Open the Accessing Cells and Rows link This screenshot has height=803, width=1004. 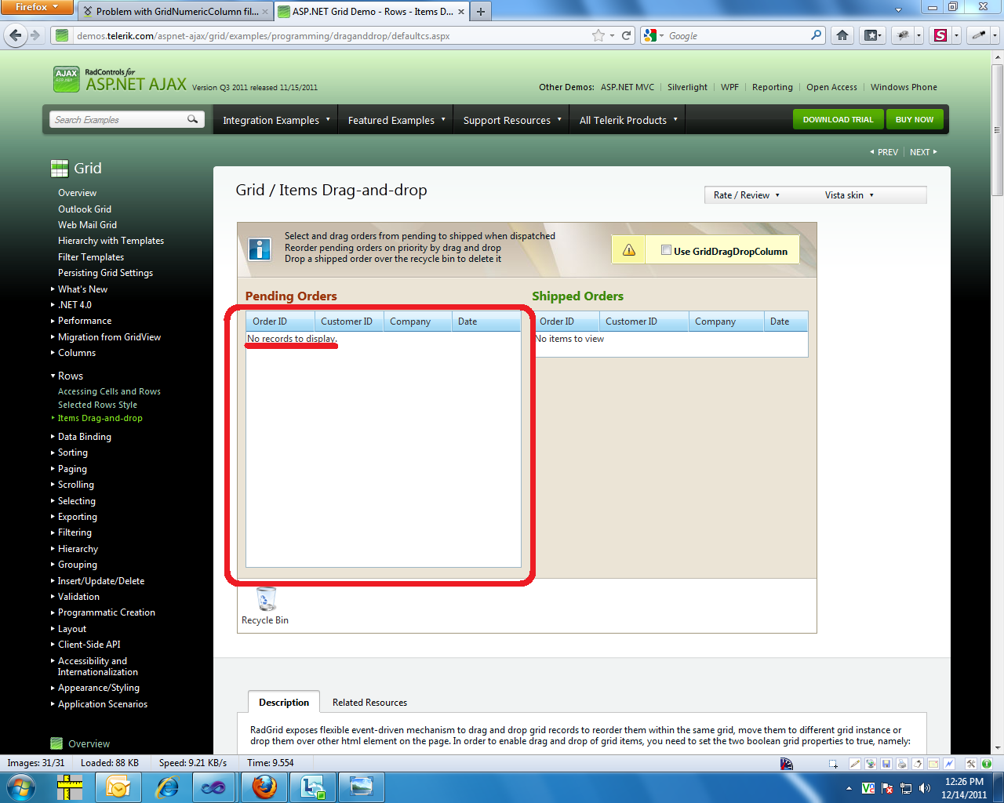pos(109,391)
